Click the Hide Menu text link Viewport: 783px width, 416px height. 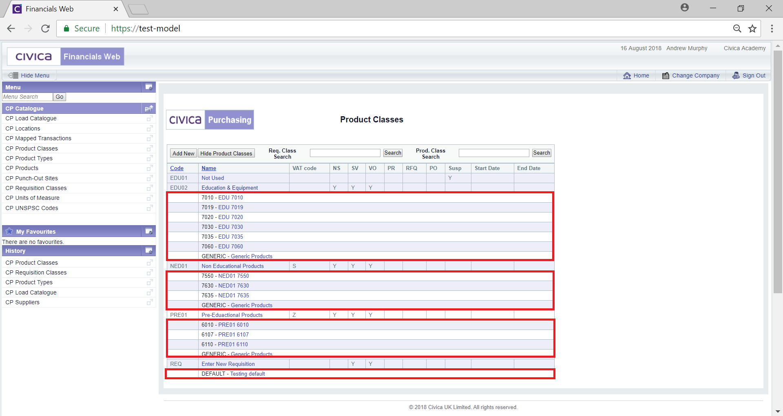35,75
